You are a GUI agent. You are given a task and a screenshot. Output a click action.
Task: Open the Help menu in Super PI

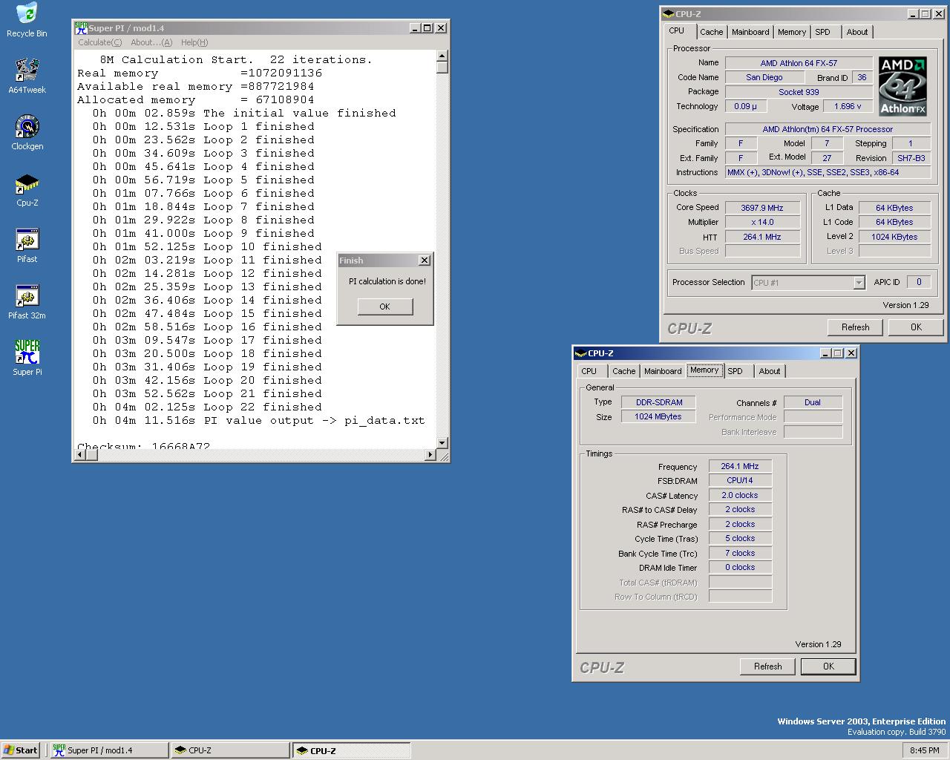point(194,42)
